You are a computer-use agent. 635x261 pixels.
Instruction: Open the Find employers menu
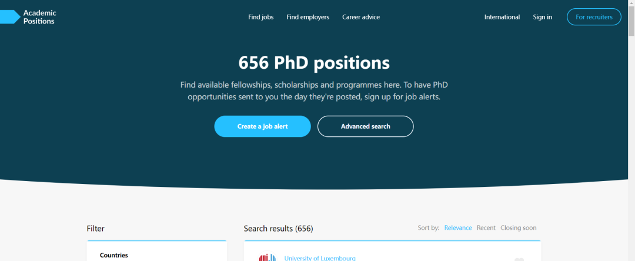[308, 17]
